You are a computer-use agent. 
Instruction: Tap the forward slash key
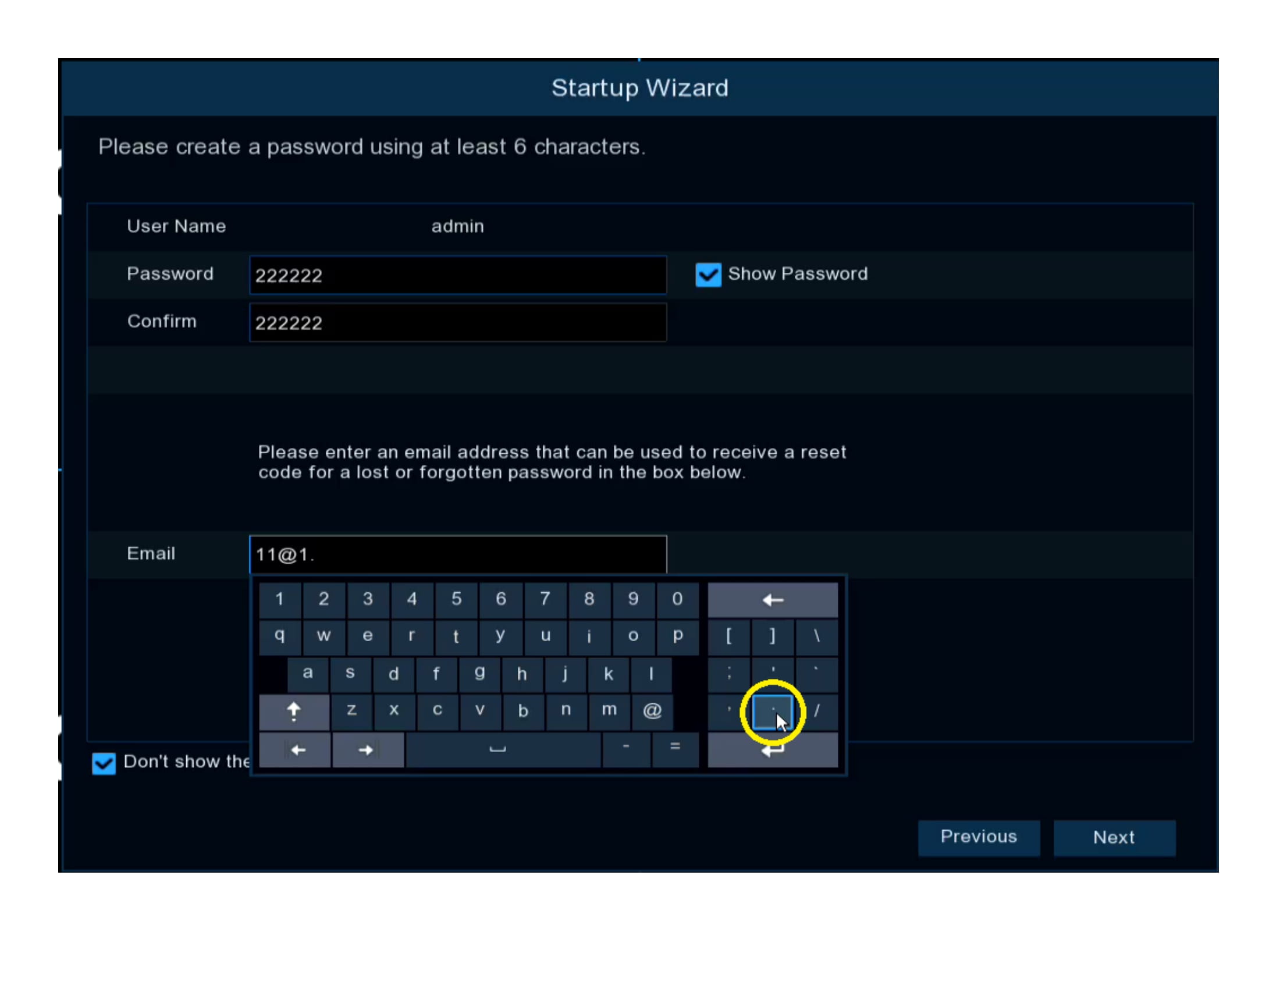(x=816, y=711)
